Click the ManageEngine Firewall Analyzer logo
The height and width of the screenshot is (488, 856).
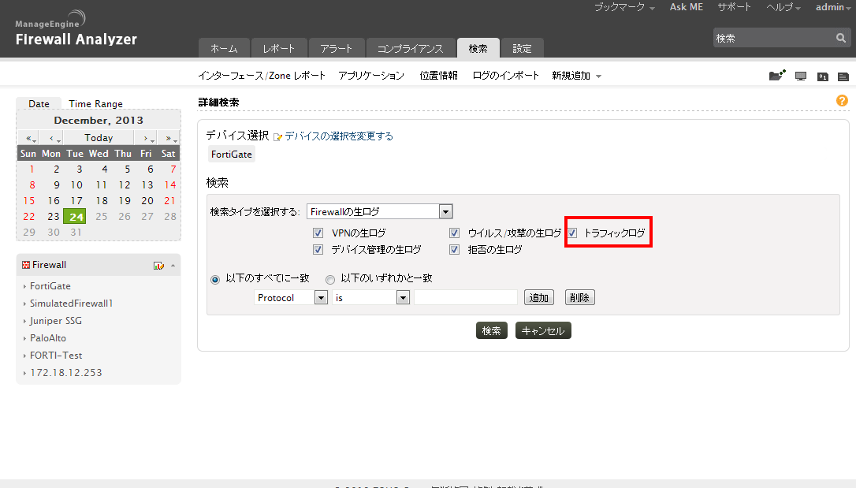pos(76,29)
